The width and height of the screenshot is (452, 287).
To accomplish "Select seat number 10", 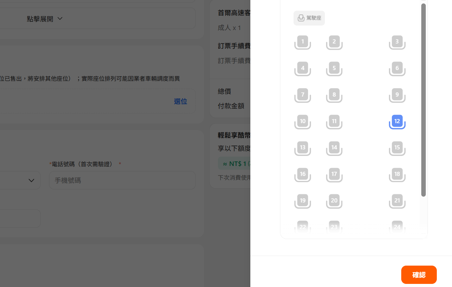I will coord(302,122).
